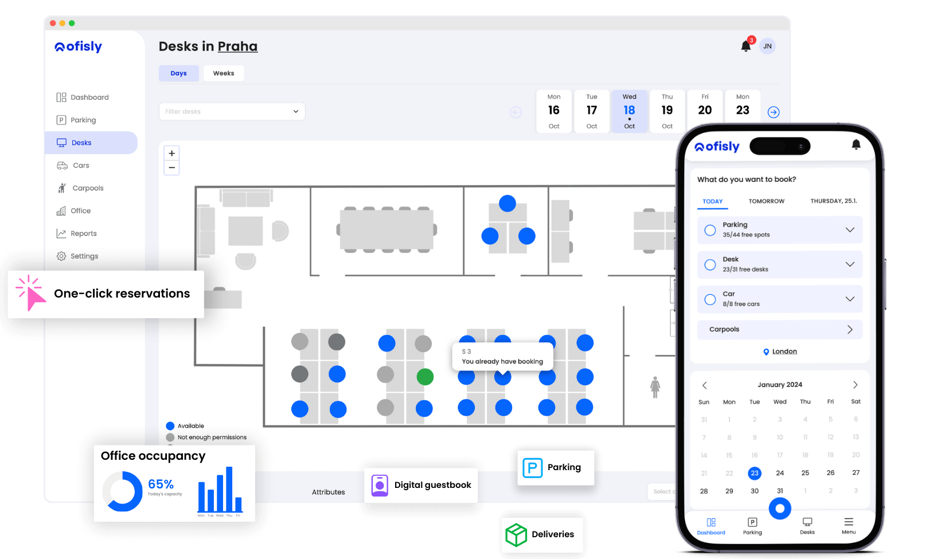Select January 23 in phone calendar
Viewport: 929px width, 559px height.
point(755,473)
